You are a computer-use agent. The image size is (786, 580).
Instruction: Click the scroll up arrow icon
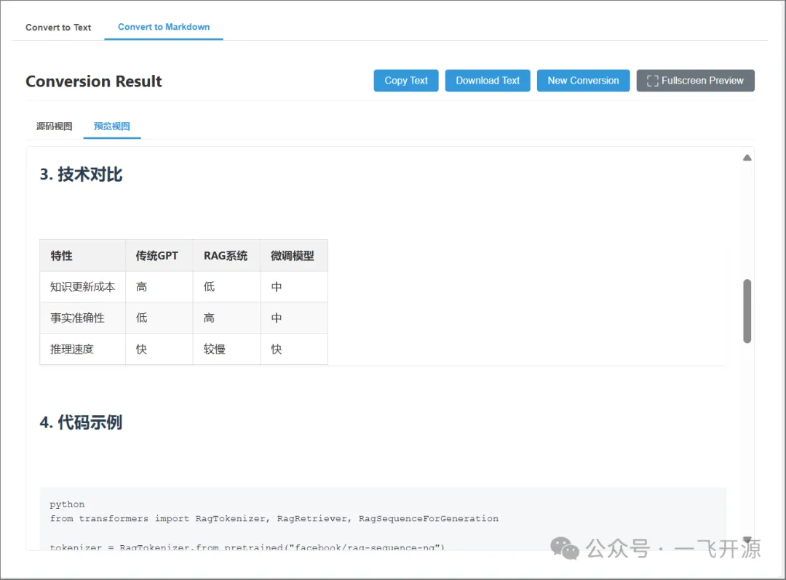tap(747, 158)
